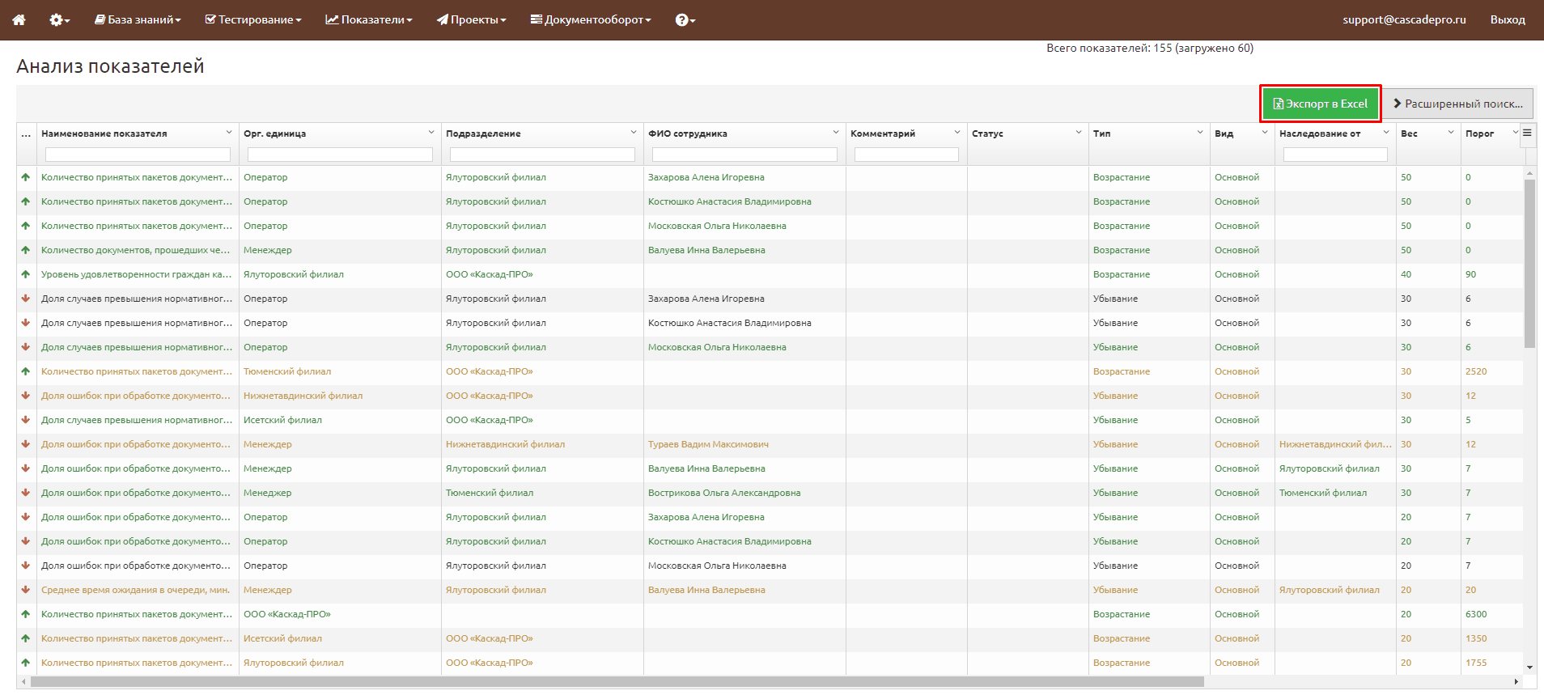Click the Орг. единица filter field
The width and height of the screenshot is (1544, 695).
click(x=340, y=155)
